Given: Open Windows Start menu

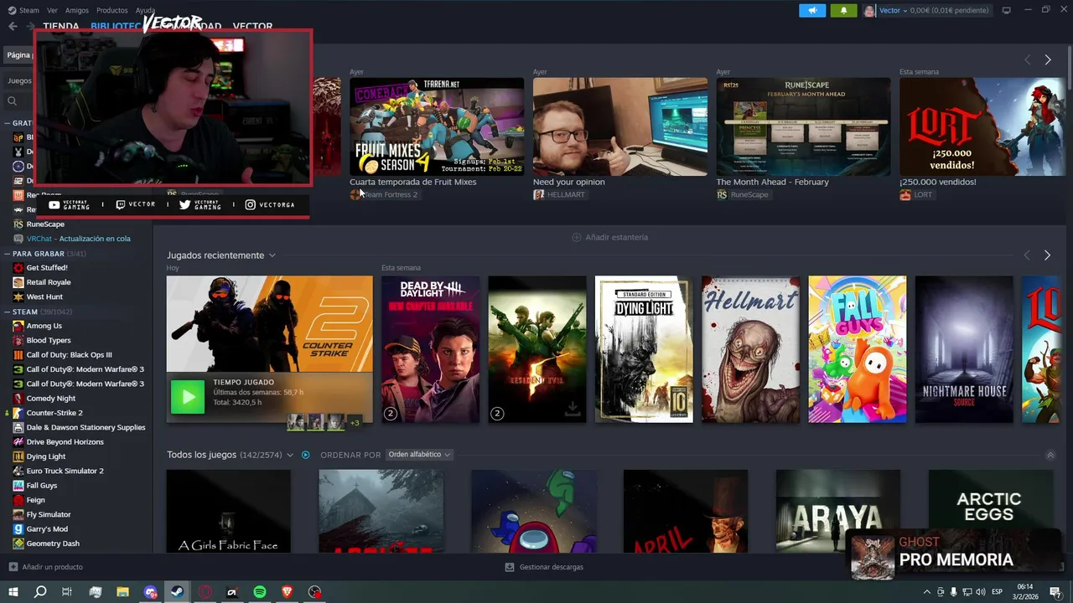Looking at the screenshot, I should (x=13, y=592).
